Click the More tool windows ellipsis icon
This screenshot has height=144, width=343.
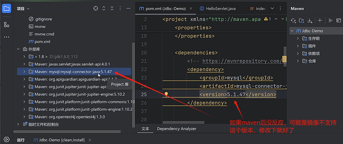pos(7,37)
